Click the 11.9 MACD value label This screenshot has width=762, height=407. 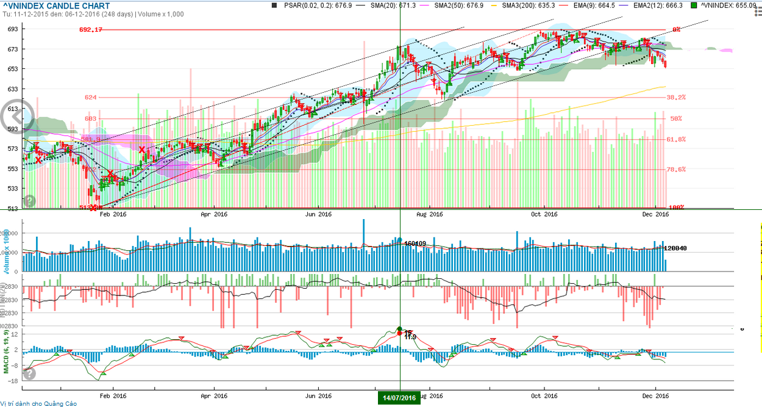point(410,337)
